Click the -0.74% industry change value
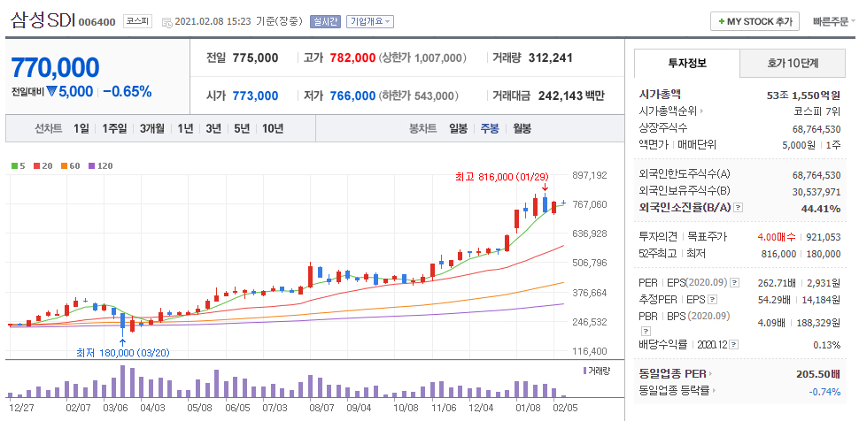Image resolution: width=859 pixels, height=421 pixels. [x=824, y=391]
